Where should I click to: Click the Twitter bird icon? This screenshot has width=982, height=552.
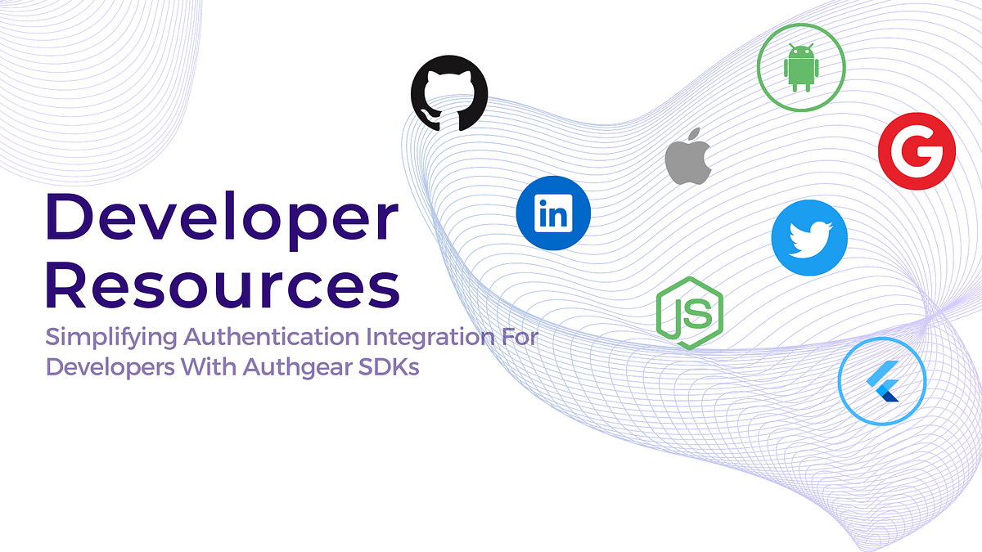coord(809,236)
